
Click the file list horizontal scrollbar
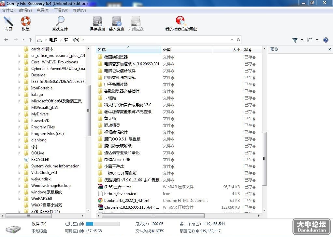tap(153, 216)
